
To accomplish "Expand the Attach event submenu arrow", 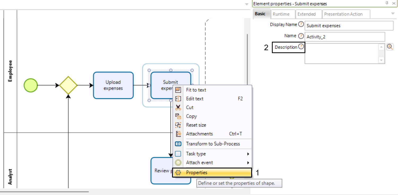I will (248, 163).
